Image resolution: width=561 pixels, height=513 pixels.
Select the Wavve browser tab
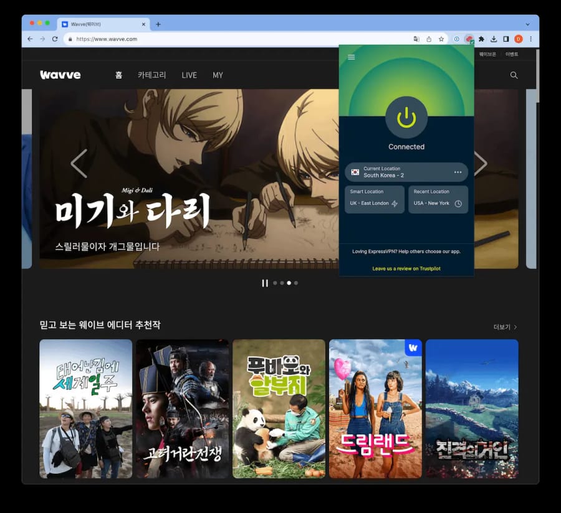click(103, 24)
